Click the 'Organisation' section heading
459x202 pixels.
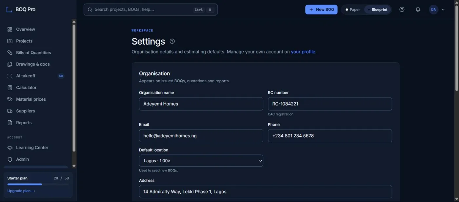(154, 73)
